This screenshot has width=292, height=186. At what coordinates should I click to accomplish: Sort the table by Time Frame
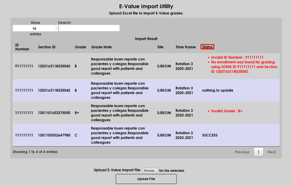(x=185, y=47)
